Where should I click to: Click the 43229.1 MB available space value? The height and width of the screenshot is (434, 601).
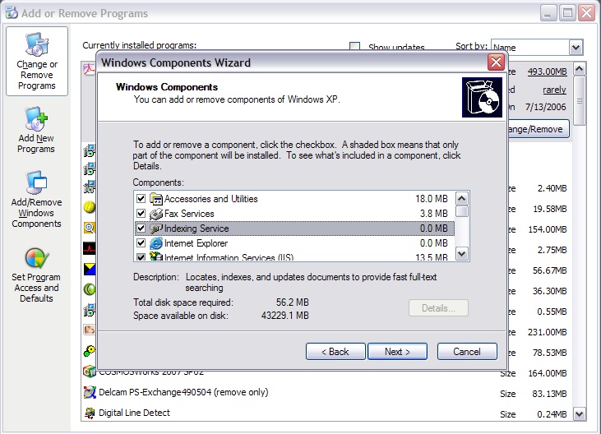284,316
